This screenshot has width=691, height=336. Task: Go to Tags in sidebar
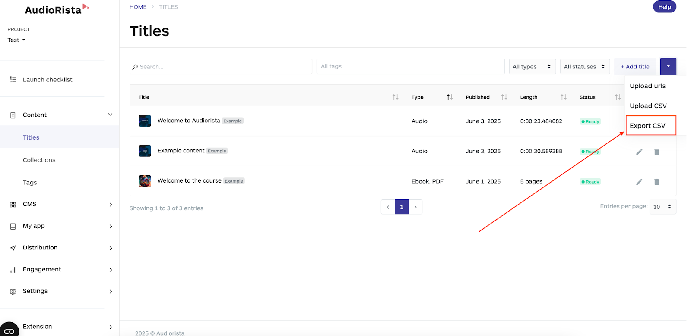[30, 183]
